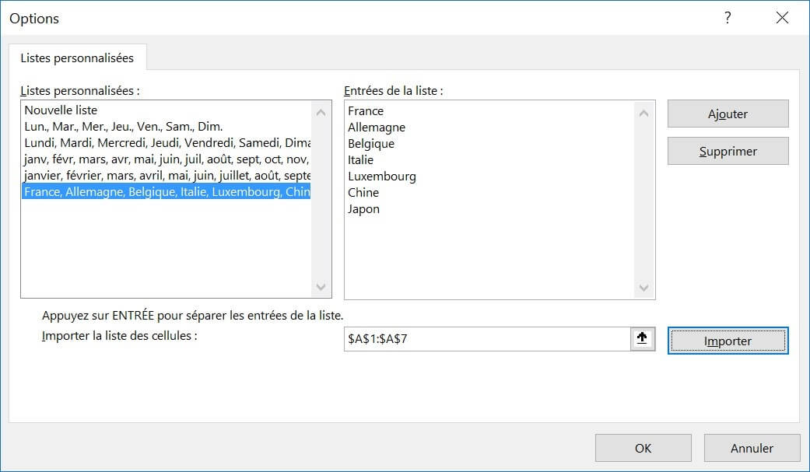Click the down arrow of list entries scrollbar

pyautogui.click(x=643, y=288)
